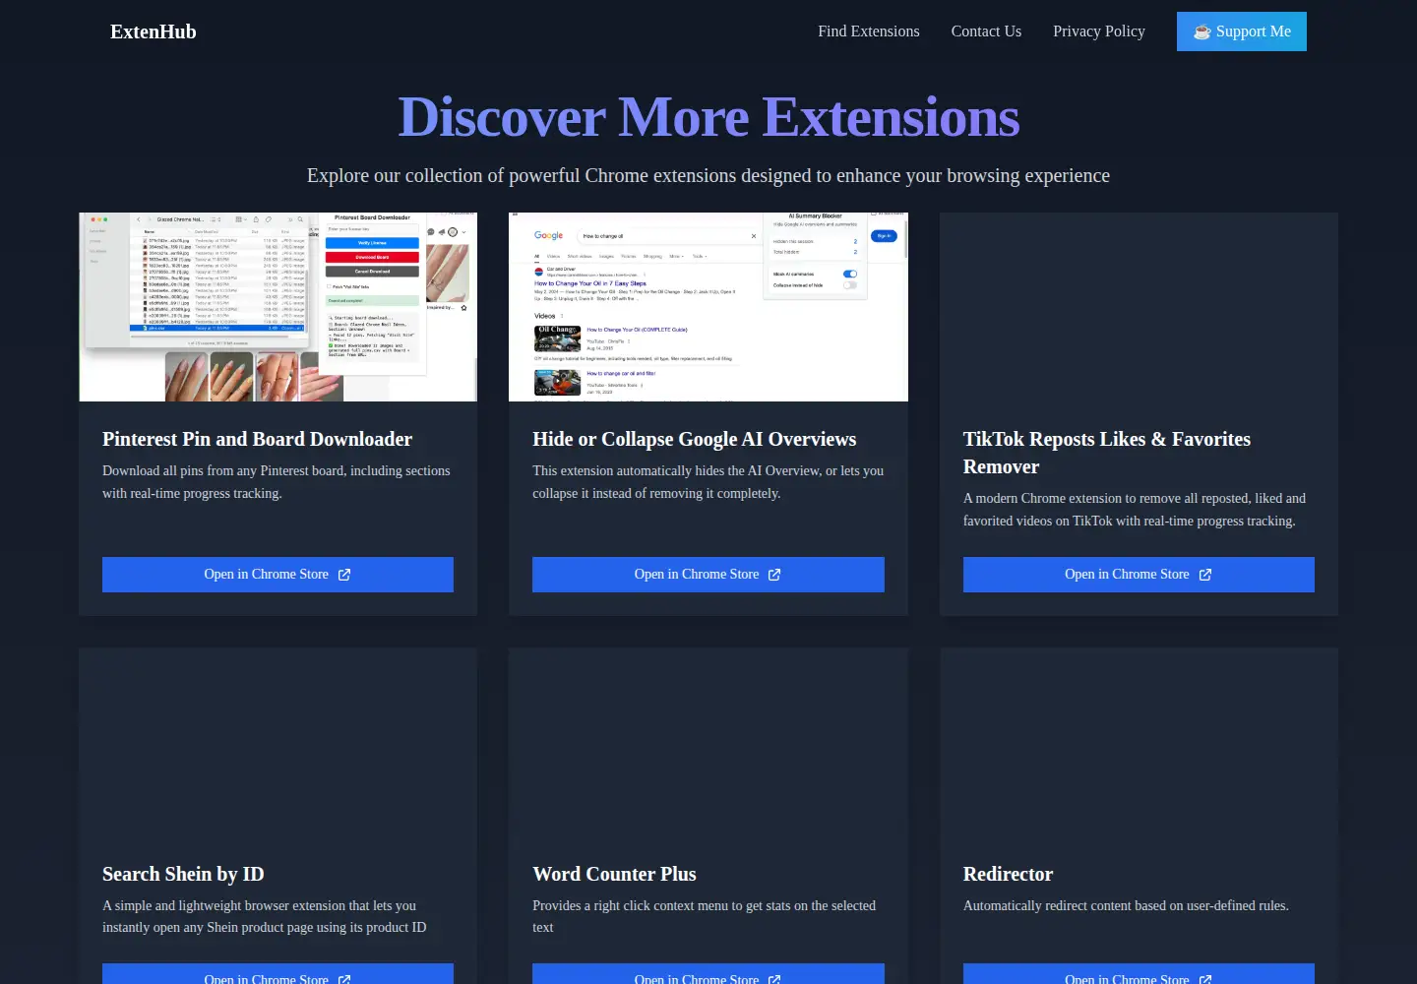Image resolution: width=1417 pixels, height=984 pixels.
Task: Open Search Shein by ID in Chrome Store
Action: [277, 974]
